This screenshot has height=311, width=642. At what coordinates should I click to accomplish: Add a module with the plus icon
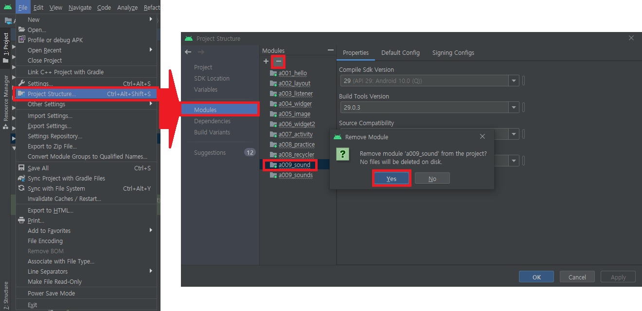pos(266,62)
